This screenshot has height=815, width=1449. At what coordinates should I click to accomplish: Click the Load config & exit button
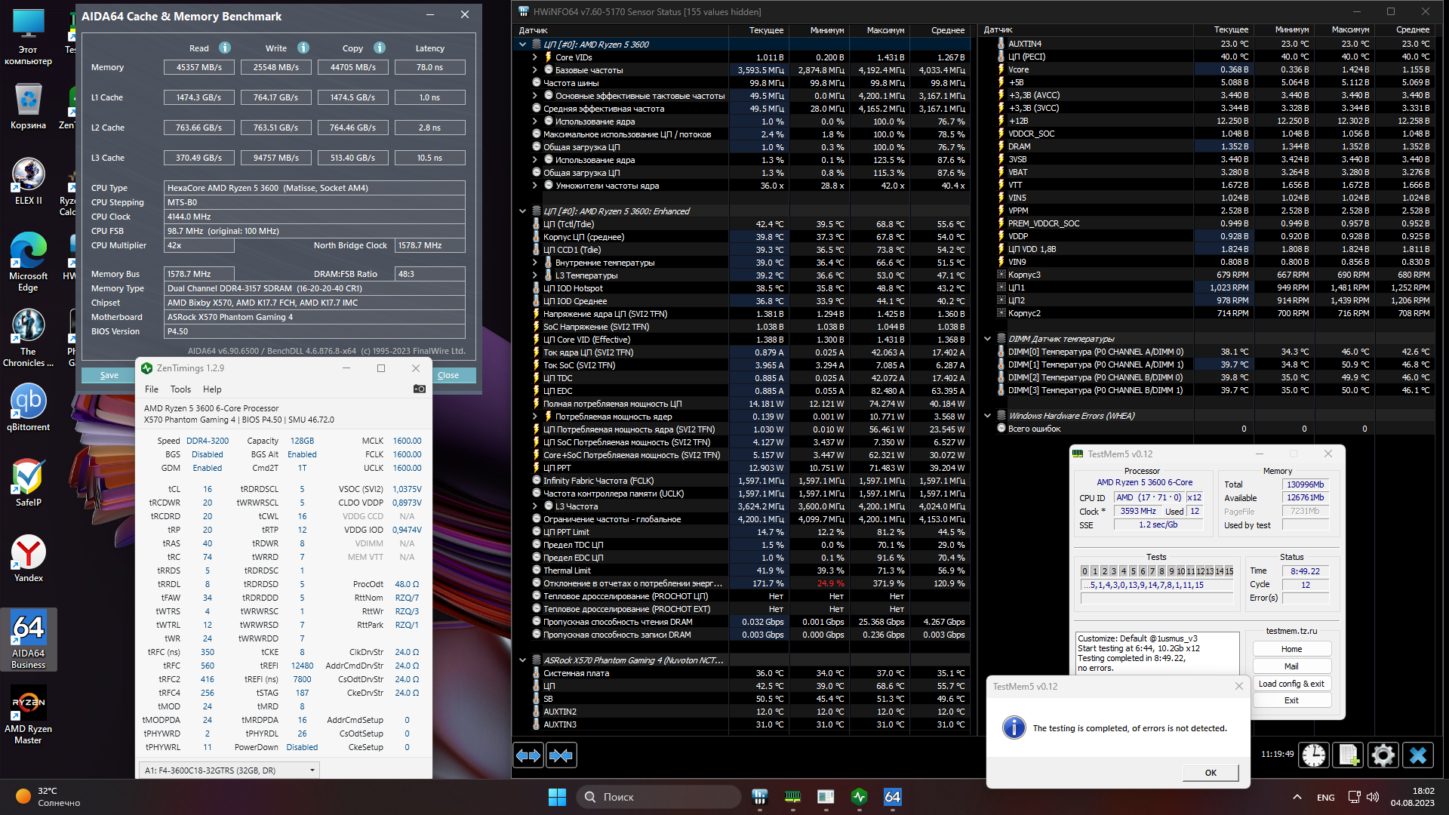pos(1291,684)
